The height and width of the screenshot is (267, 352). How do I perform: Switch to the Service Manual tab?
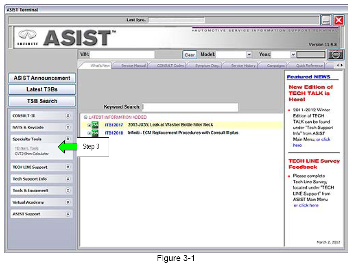coord(134,66)
